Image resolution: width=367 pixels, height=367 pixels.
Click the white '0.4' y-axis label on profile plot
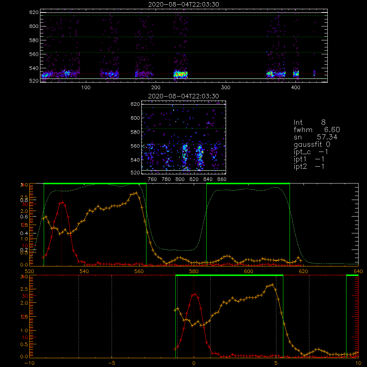point(24,233)
